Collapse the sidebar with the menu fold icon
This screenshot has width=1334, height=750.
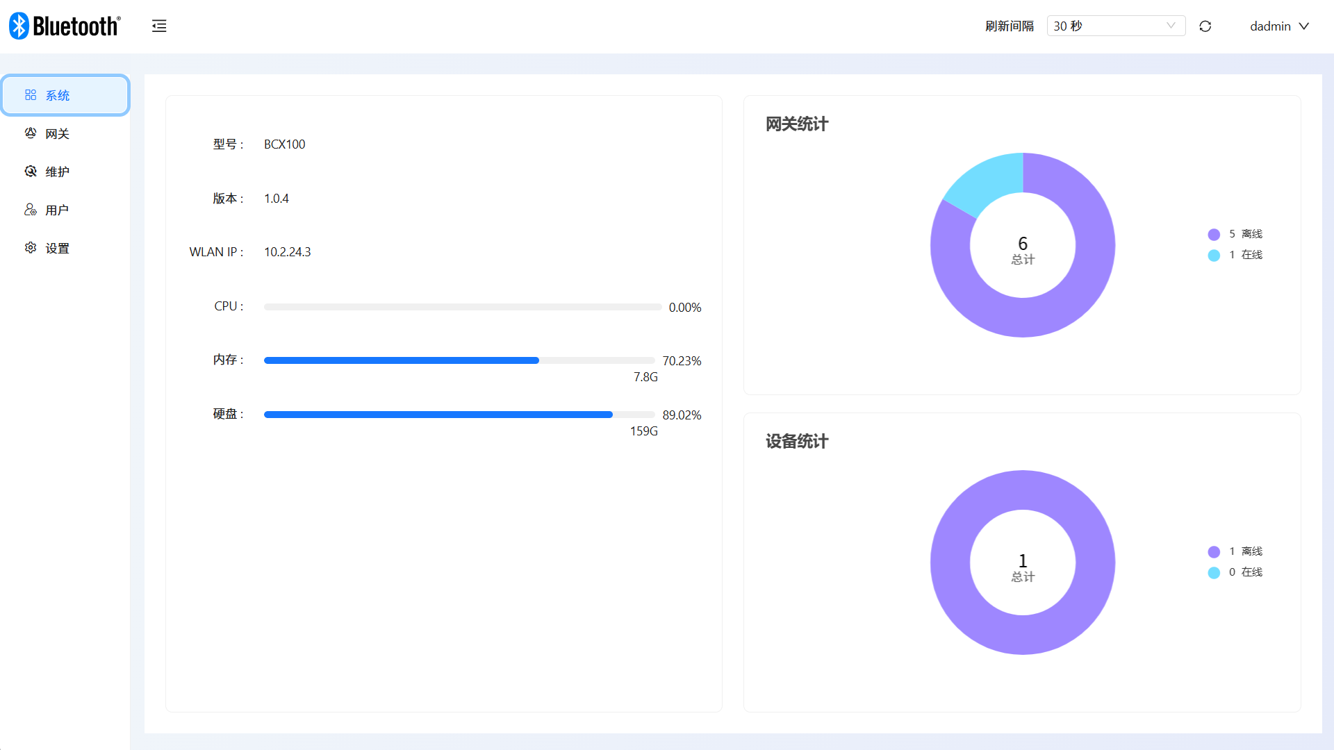point(159,26)
